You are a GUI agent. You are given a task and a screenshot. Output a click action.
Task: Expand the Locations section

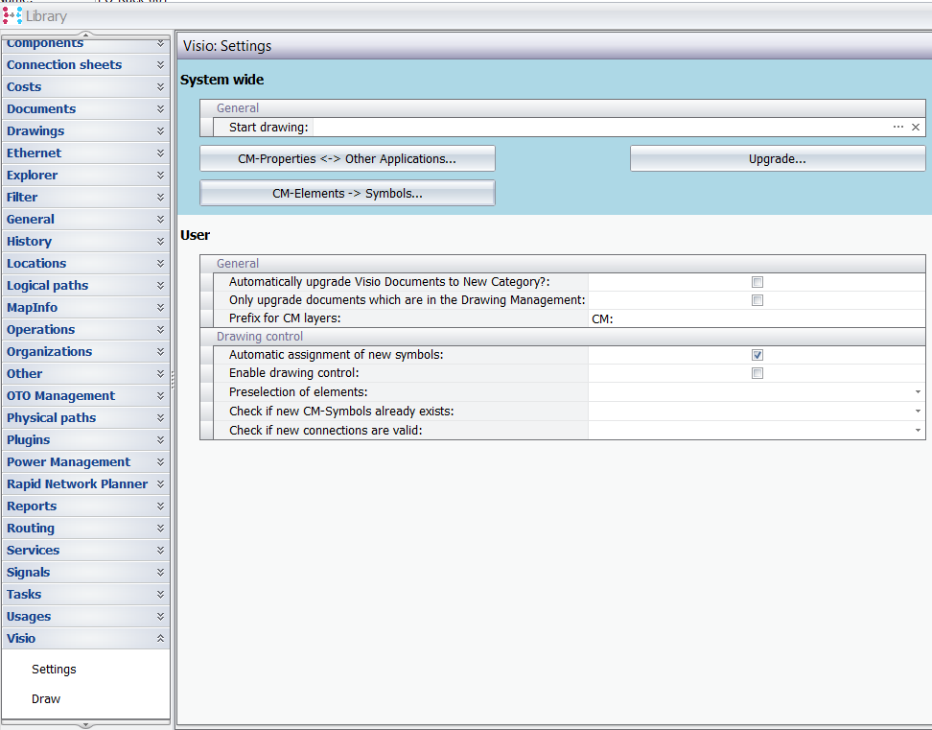click(85, 264)
